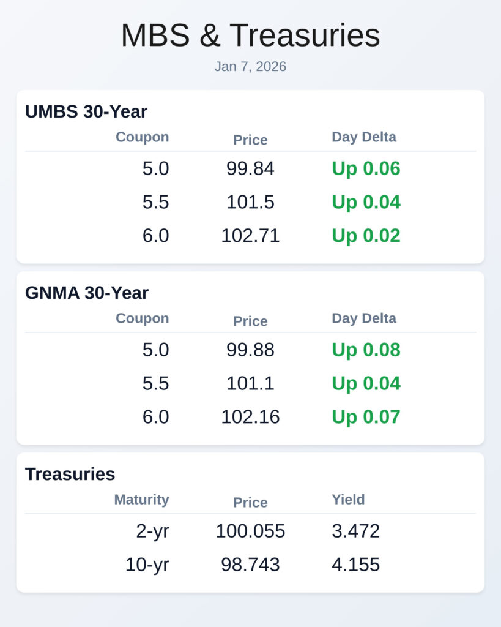
Task: Click the Treasuries section heading
Action: click(70, 474)
